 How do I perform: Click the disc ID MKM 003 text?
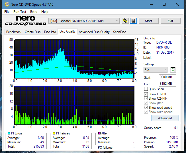tap(163, 47)
